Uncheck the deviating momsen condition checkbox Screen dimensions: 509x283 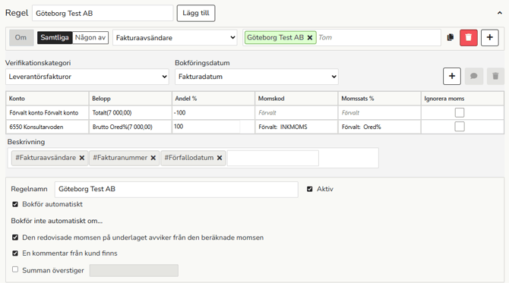(15, 237)
